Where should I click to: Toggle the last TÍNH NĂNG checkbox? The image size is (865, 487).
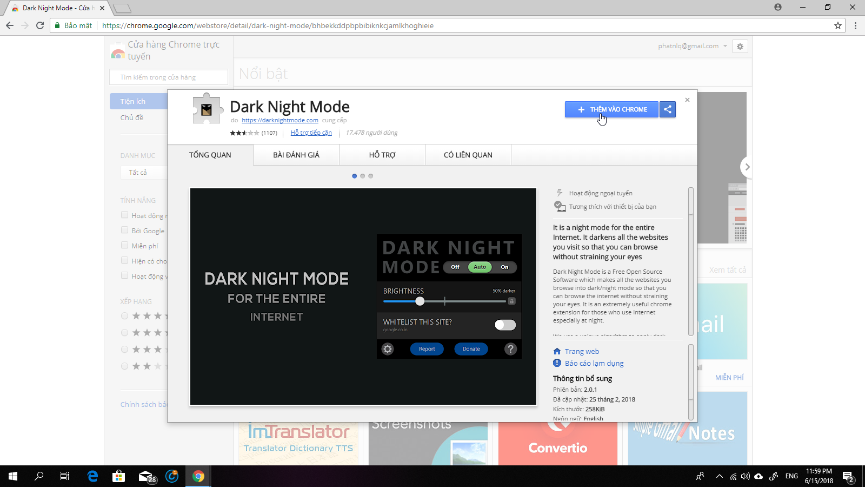point(125,275)
